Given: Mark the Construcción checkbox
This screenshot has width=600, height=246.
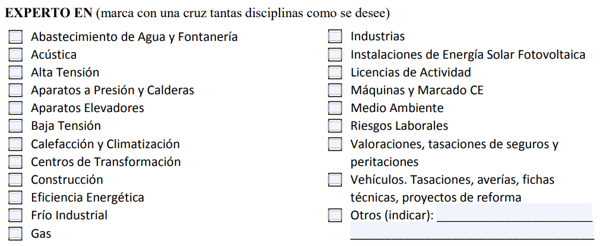Looking at the screenshot, I should (x=15, y=180).
